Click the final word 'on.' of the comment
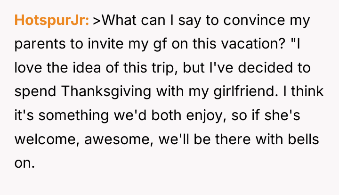Viewport: 339px width, 195px height. pyautogui.click(x=24, y=163)
